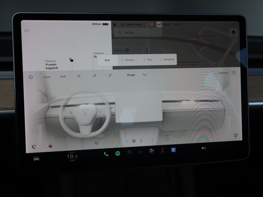Screen dimensions: 263x197
Task: Enable Auto climate mode
Action: [x=47, y=77]
